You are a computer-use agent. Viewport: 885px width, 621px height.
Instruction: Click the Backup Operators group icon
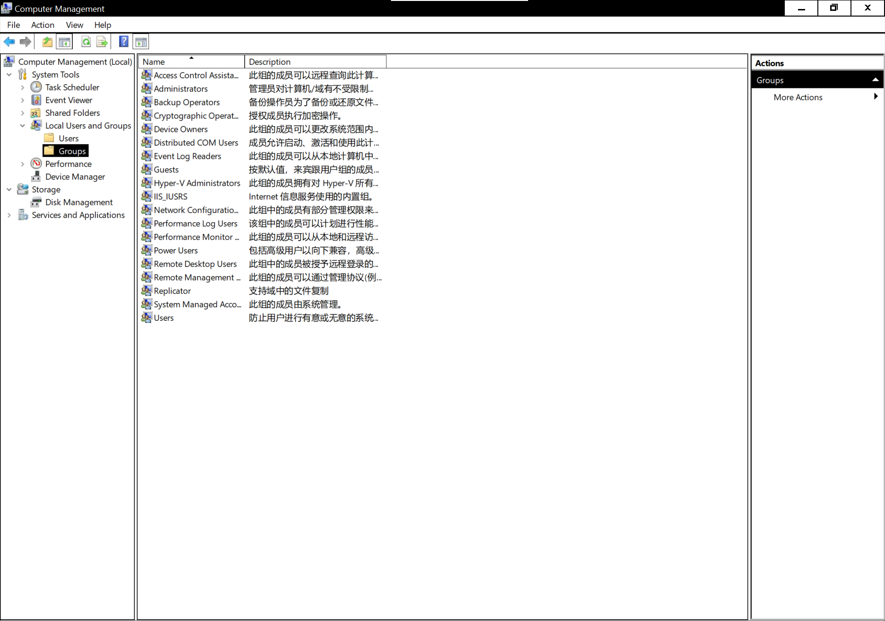[147, 102]
